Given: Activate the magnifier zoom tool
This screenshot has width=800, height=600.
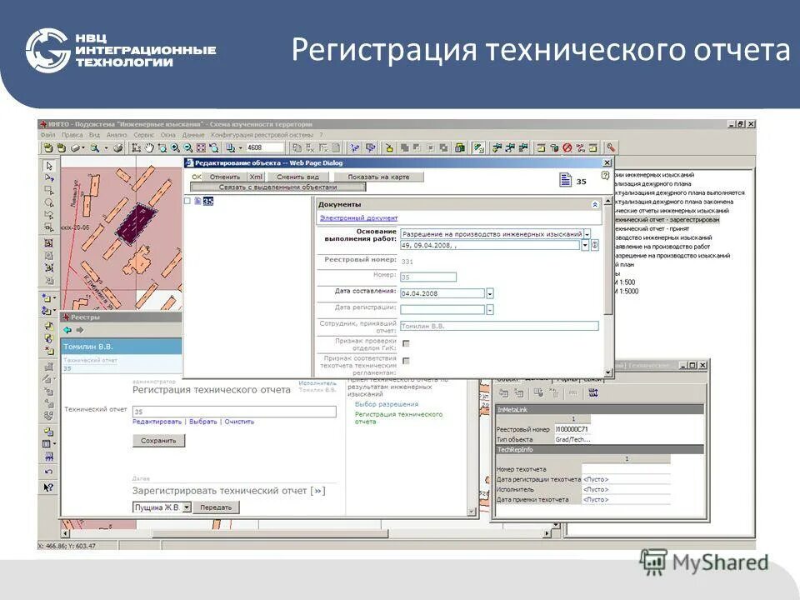Looking at the screenshot, I should [174, 146].
